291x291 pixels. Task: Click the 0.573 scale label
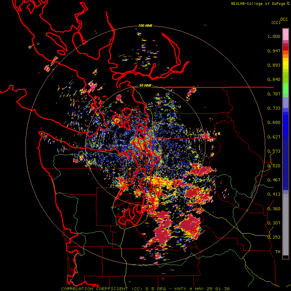(274, 151)
